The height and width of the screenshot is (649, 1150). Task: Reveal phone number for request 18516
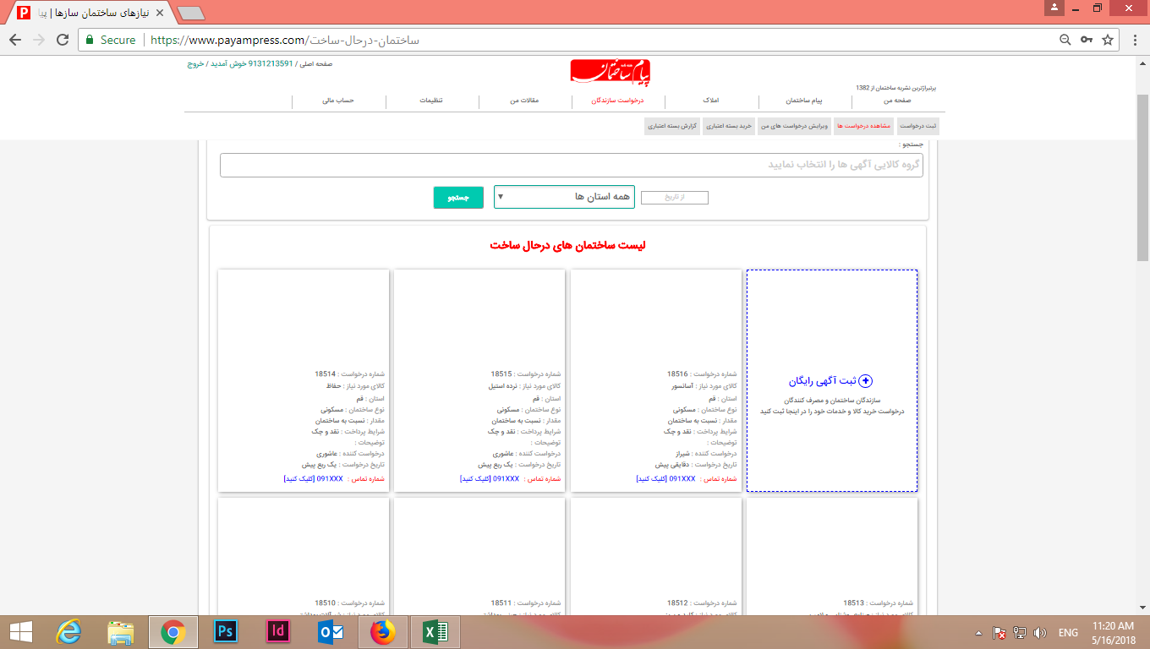tap(665, 478)
